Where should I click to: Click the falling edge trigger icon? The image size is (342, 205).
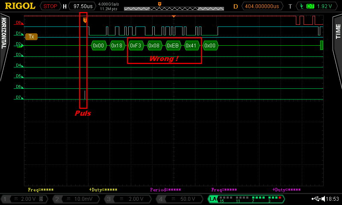(302, 6)
